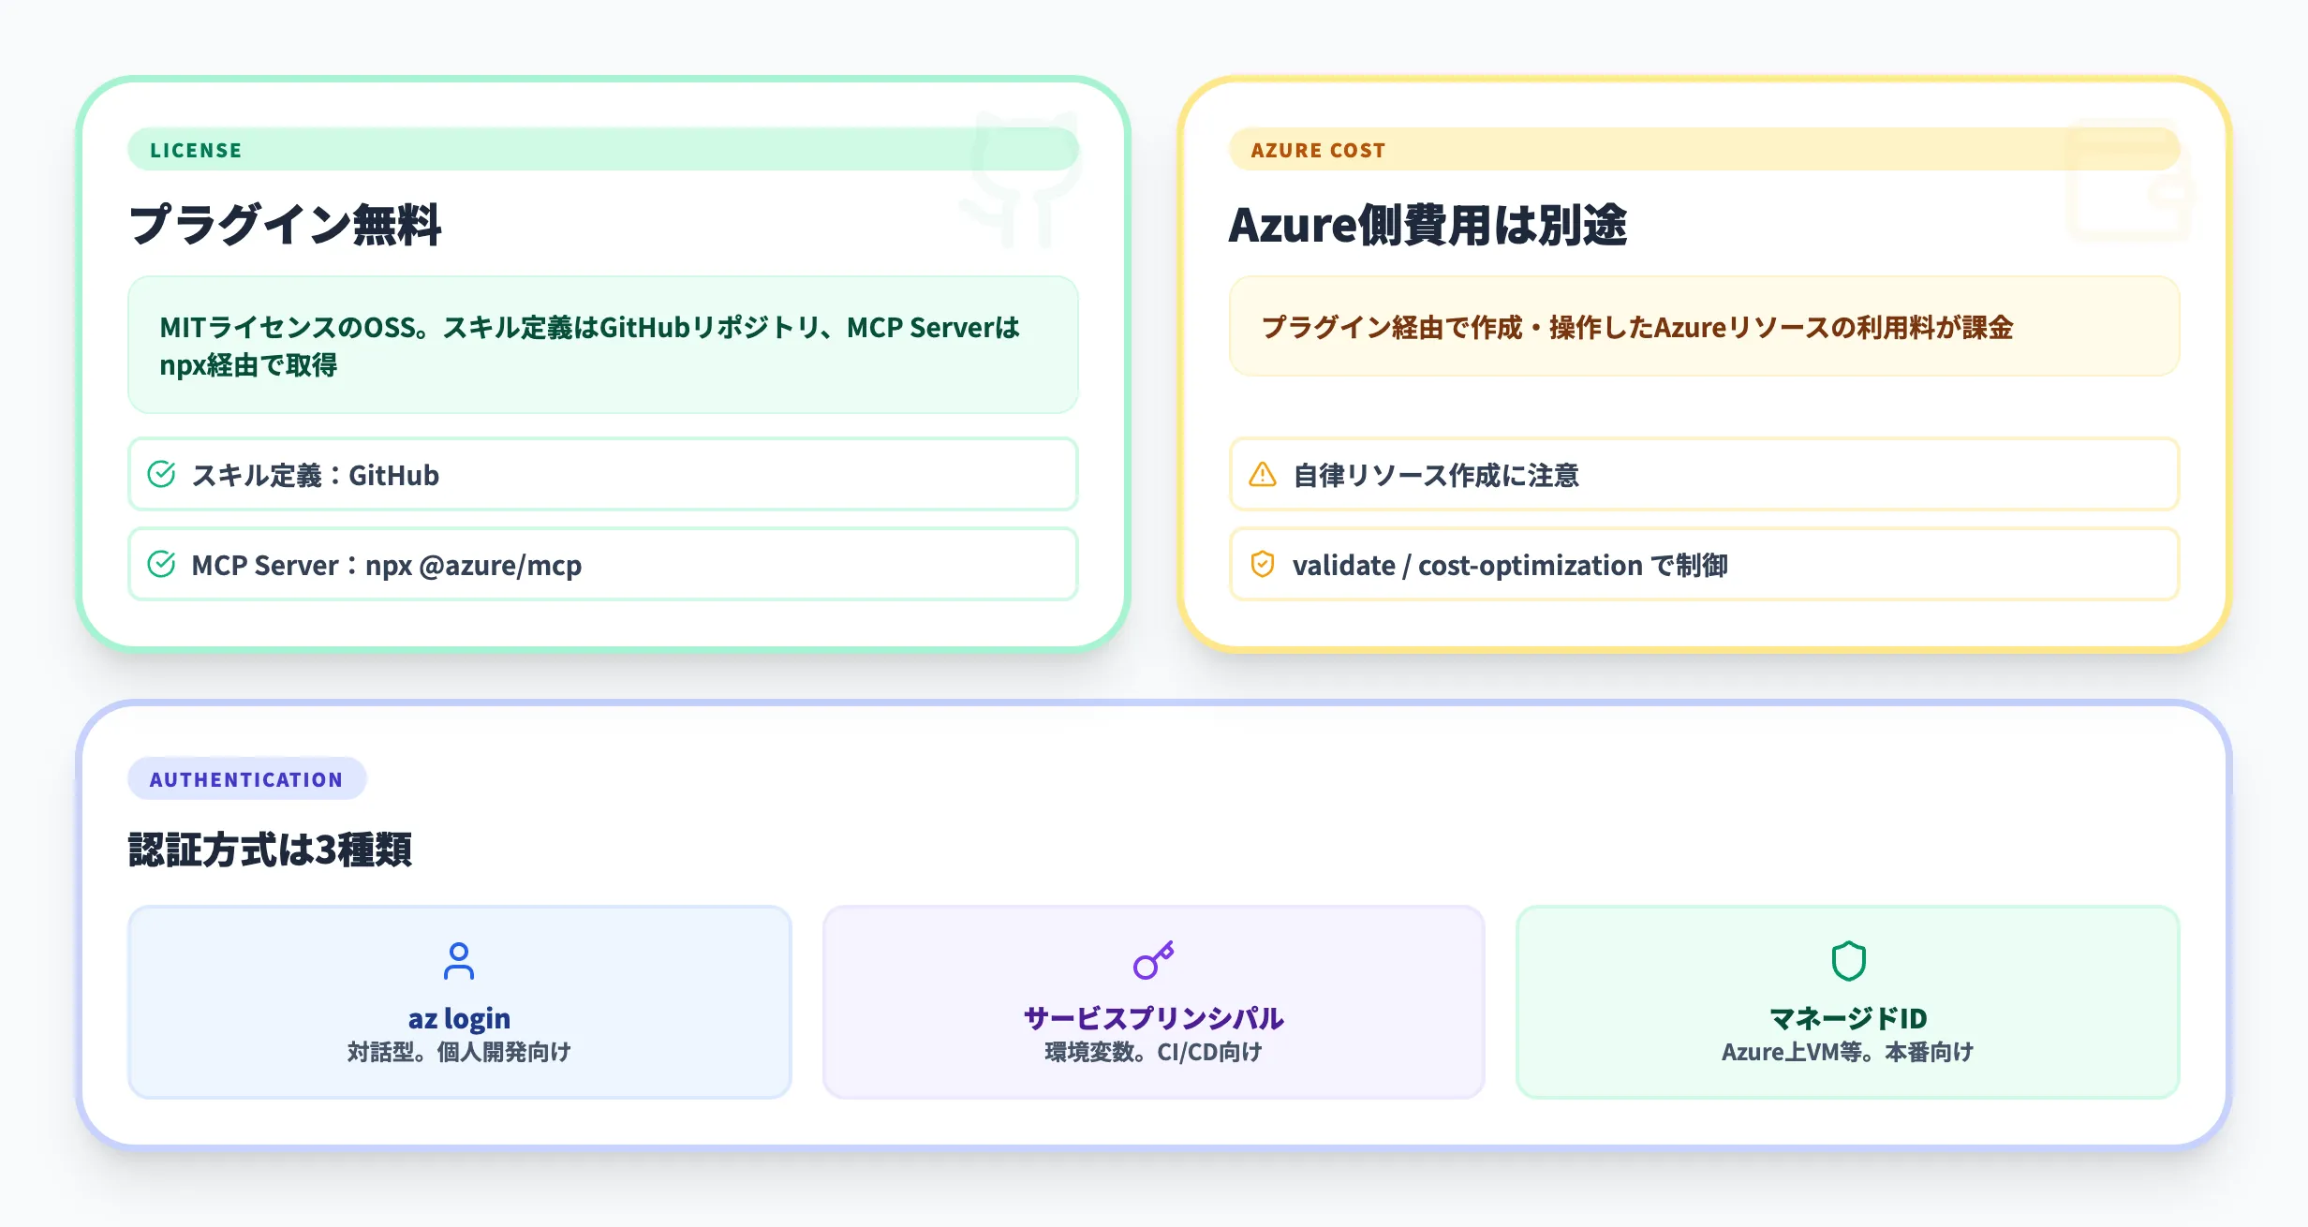Click the checkmark icon beside MCP Server：npx @azure/mcp

[161, 565]
